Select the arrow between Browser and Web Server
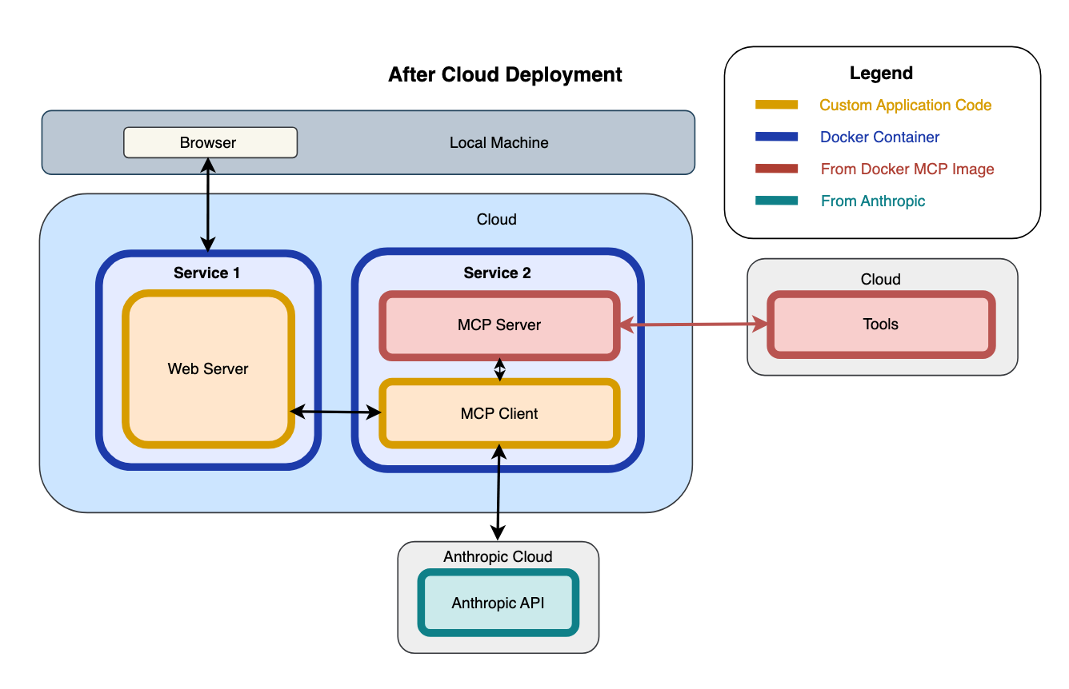This screenshot has height=689, width=1069. (208, 204)
